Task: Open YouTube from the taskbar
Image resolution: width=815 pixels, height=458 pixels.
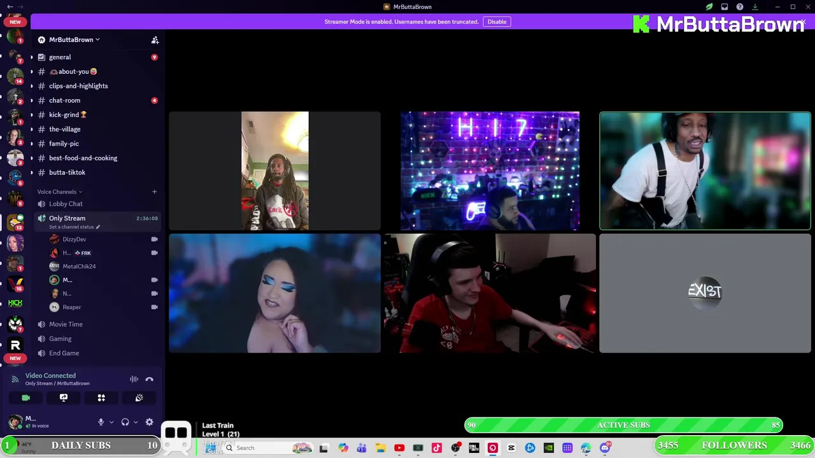Action: tap(399, 448)
